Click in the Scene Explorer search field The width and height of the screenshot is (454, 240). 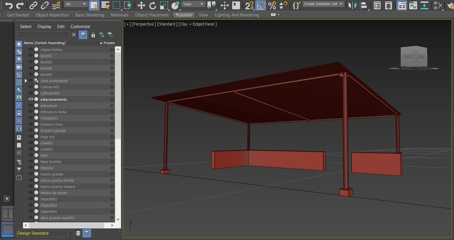pyautogui.click(x=43, y=35)
